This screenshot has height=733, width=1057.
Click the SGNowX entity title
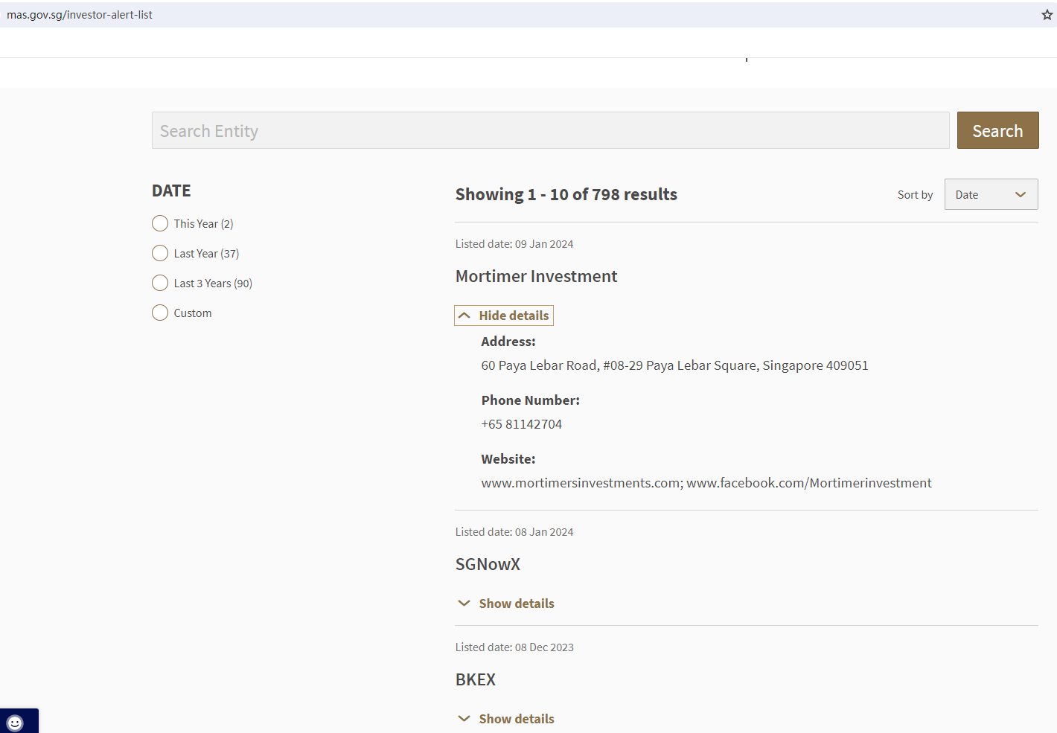tap(488, 565)
